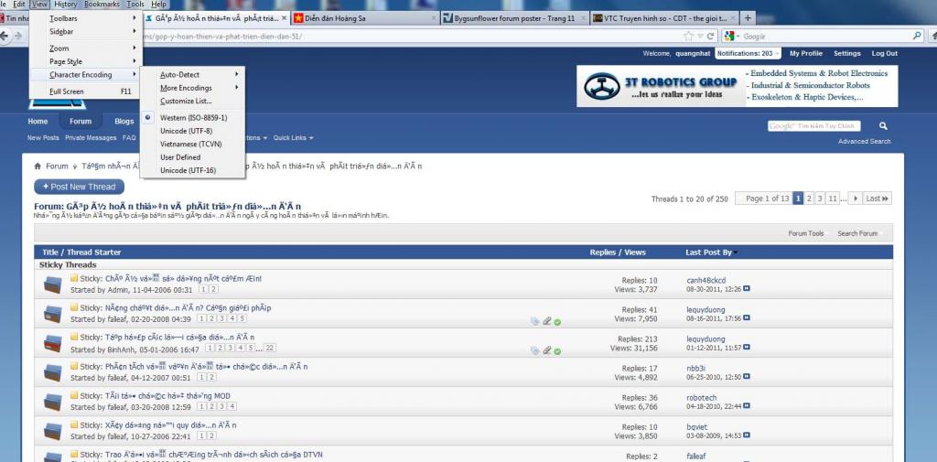This screenshot has width=937, height=462.
Task: Jump to the Last page
Action: coord(878,199)
